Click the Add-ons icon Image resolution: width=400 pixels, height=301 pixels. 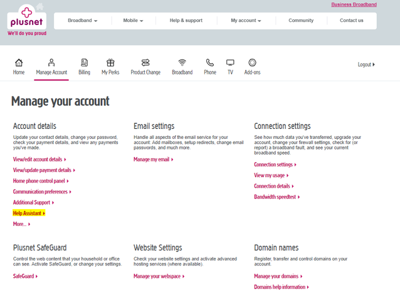coord(252,63)
